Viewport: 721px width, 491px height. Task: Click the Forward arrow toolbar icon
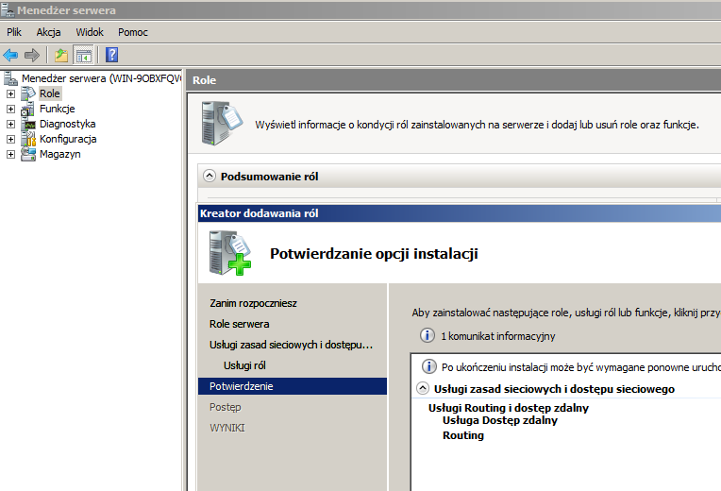click(x=32, y=55)
